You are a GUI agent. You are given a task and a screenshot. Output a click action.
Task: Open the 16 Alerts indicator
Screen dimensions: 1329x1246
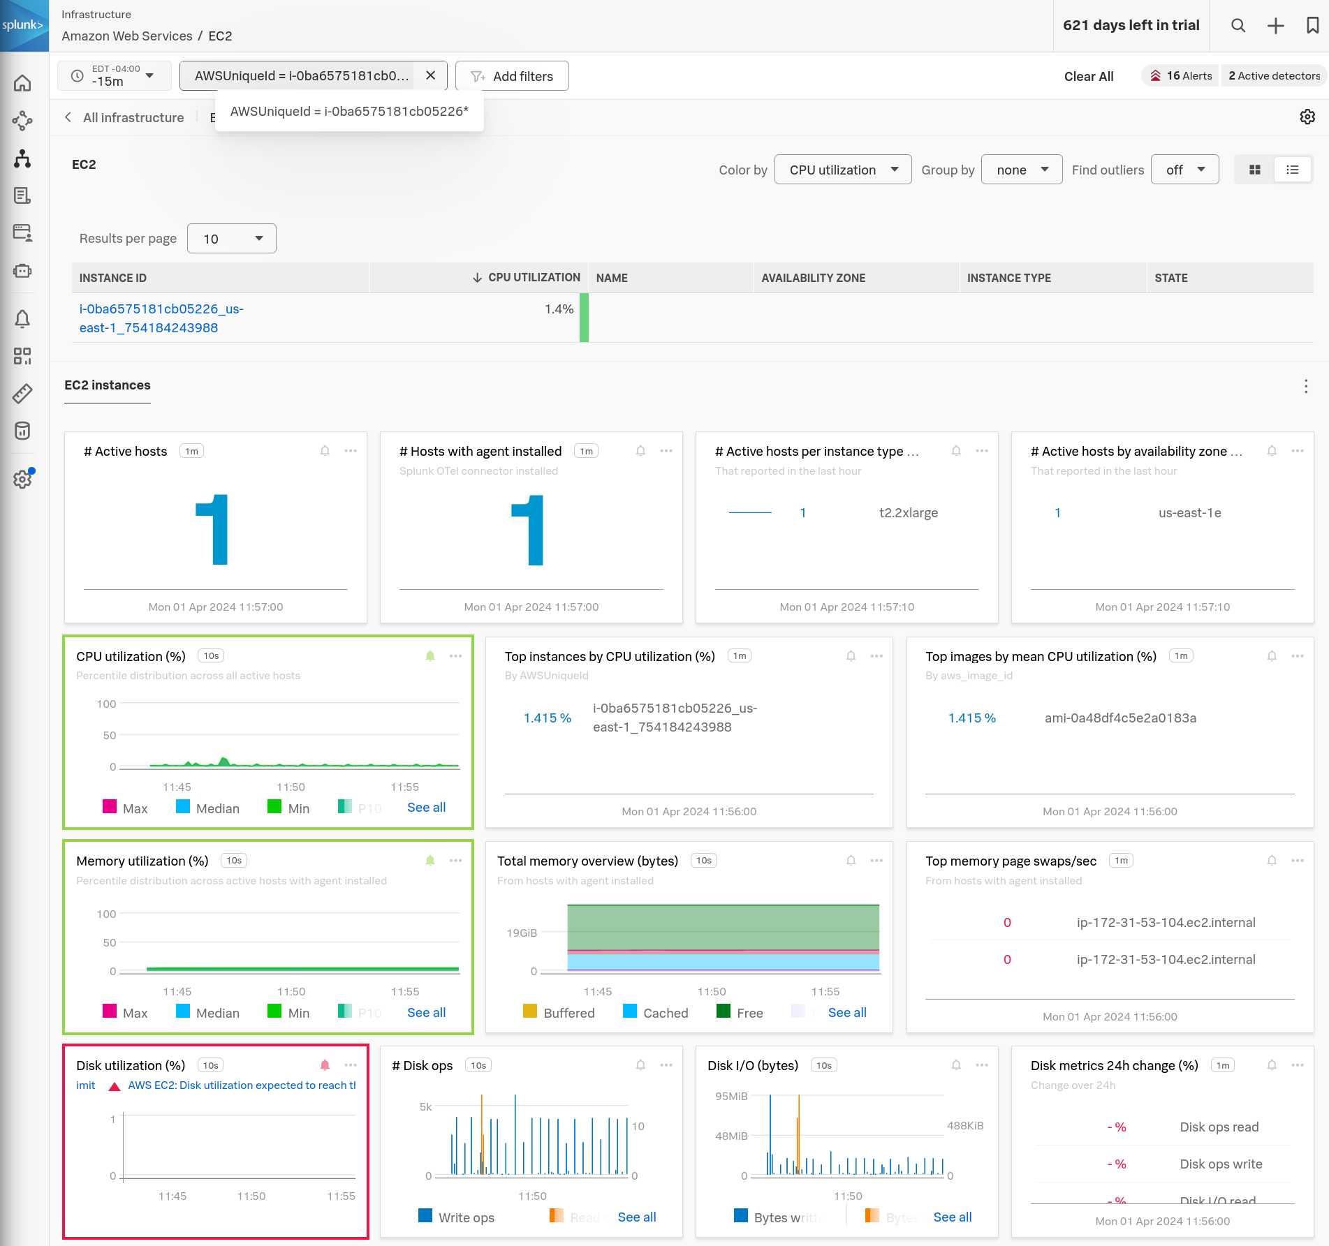1181,75
